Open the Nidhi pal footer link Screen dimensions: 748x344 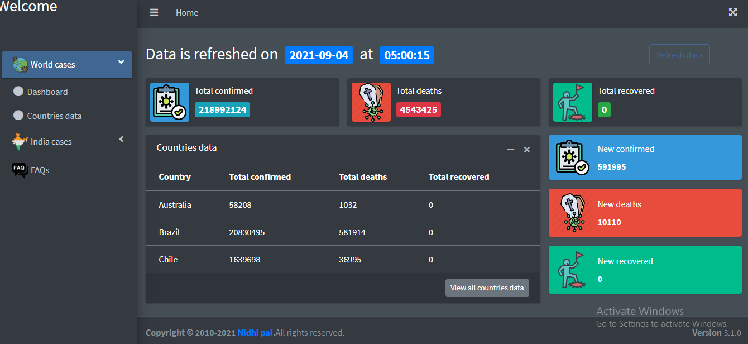pos(255,333)
